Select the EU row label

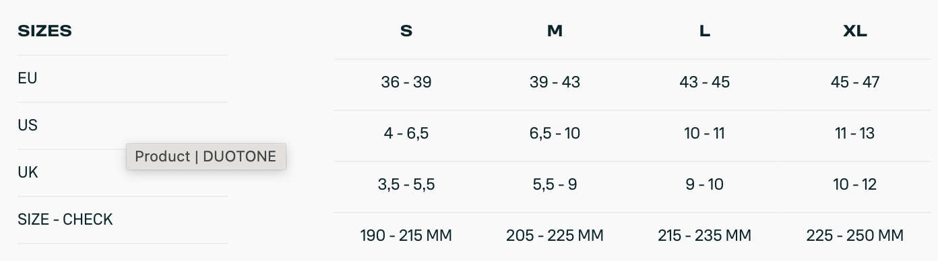(28, 78)
